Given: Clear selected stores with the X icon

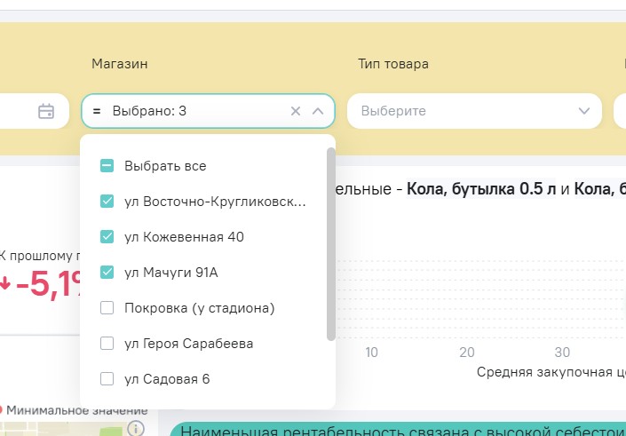Looking at the screenshot, I should pos(296,112).
